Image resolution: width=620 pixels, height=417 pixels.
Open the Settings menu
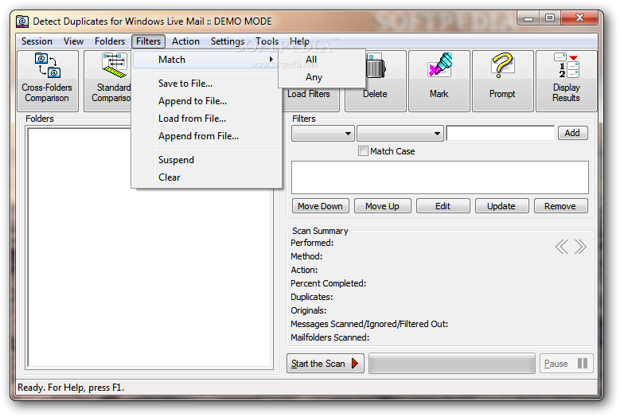click(228, 41)
